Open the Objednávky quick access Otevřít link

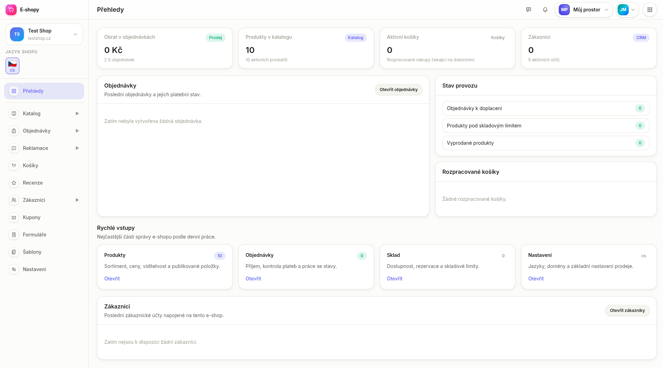(253, 279)
